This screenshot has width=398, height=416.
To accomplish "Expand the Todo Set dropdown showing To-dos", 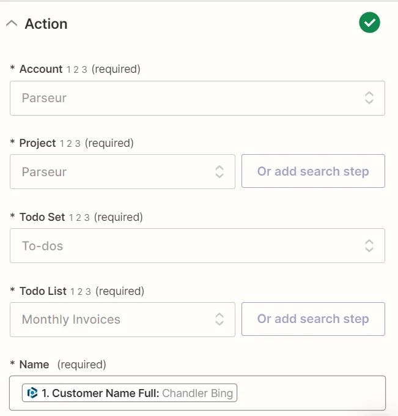I will [x=183, y=246].
